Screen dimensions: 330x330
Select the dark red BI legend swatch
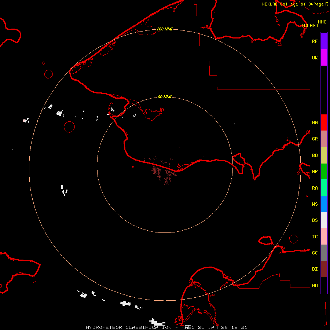(324, 269)
